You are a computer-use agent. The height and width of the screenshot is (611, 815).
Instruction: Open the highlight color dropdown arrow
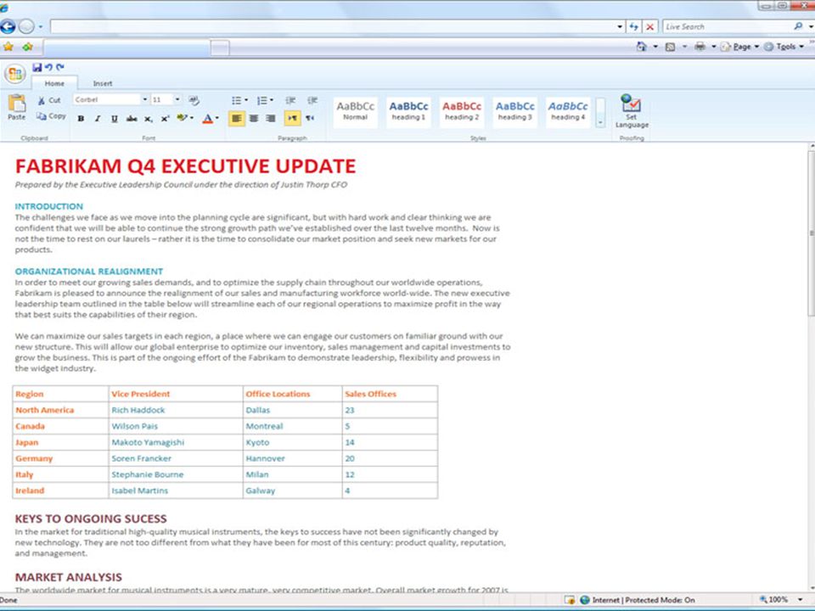click(192, 118)
